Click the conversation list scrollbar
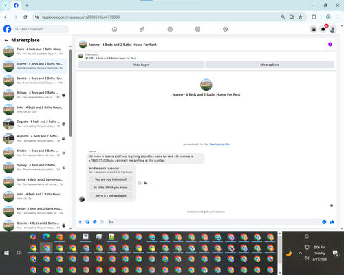 [70, 93]
